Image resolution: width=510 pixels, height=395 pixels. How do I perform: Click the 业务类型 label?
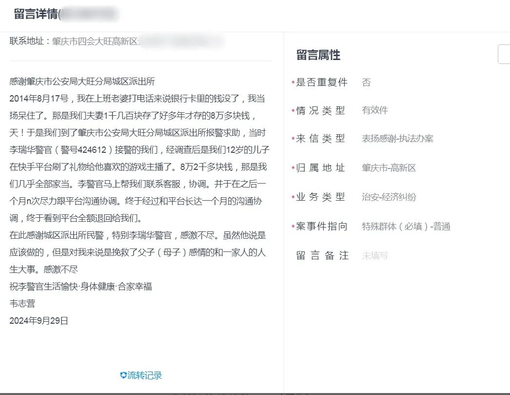(x=320, y=197)
